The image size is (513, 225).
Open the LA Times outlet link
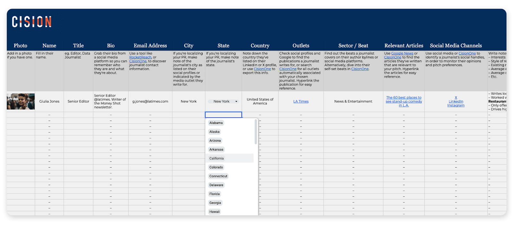click(301, 101)
